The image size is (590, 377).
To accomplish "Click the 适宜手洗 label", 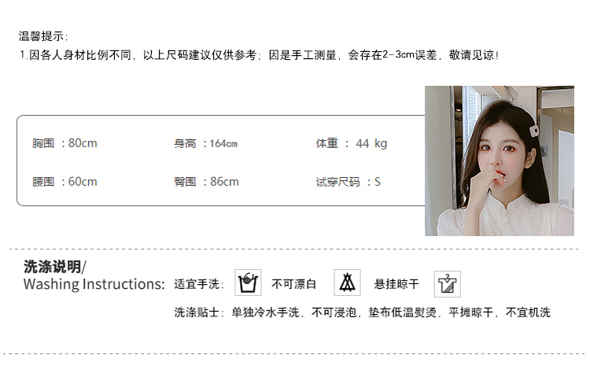I will 199,284.
